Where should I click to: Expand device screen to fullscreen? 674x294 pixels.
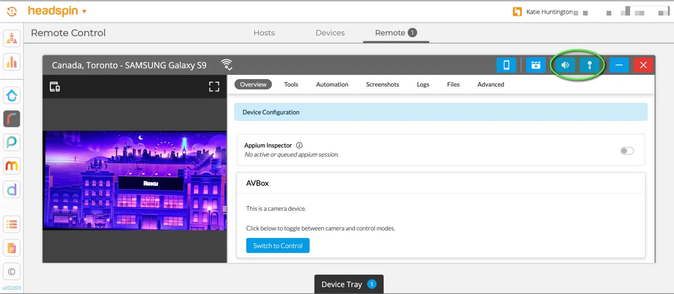[x=214, y=87]
